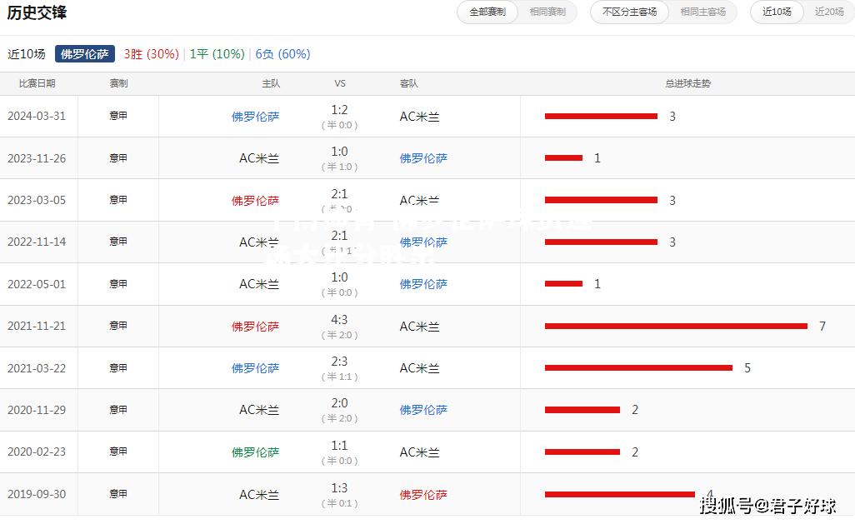This screenshot has height=524, width=855.
Task: Click the 总进球走势 column header
Action: point(687,83)
